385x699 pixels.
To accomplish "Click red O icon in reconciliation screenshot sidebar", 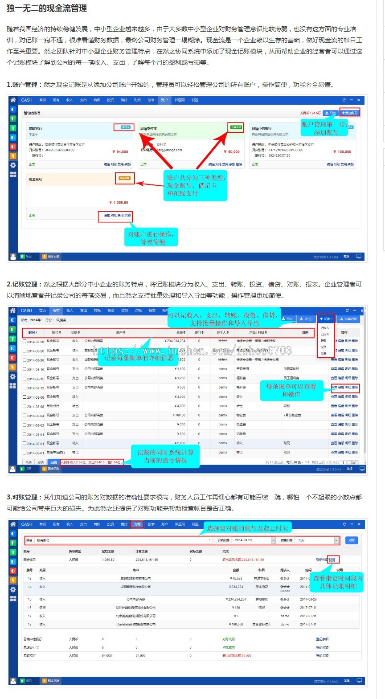I will 13,571.
